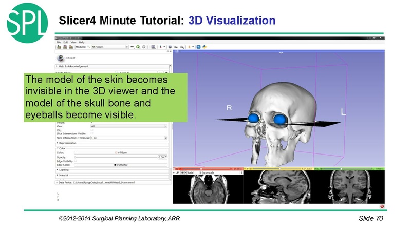Click the Save scene toolbar icon
411x231 pixels.
(71, 47)
